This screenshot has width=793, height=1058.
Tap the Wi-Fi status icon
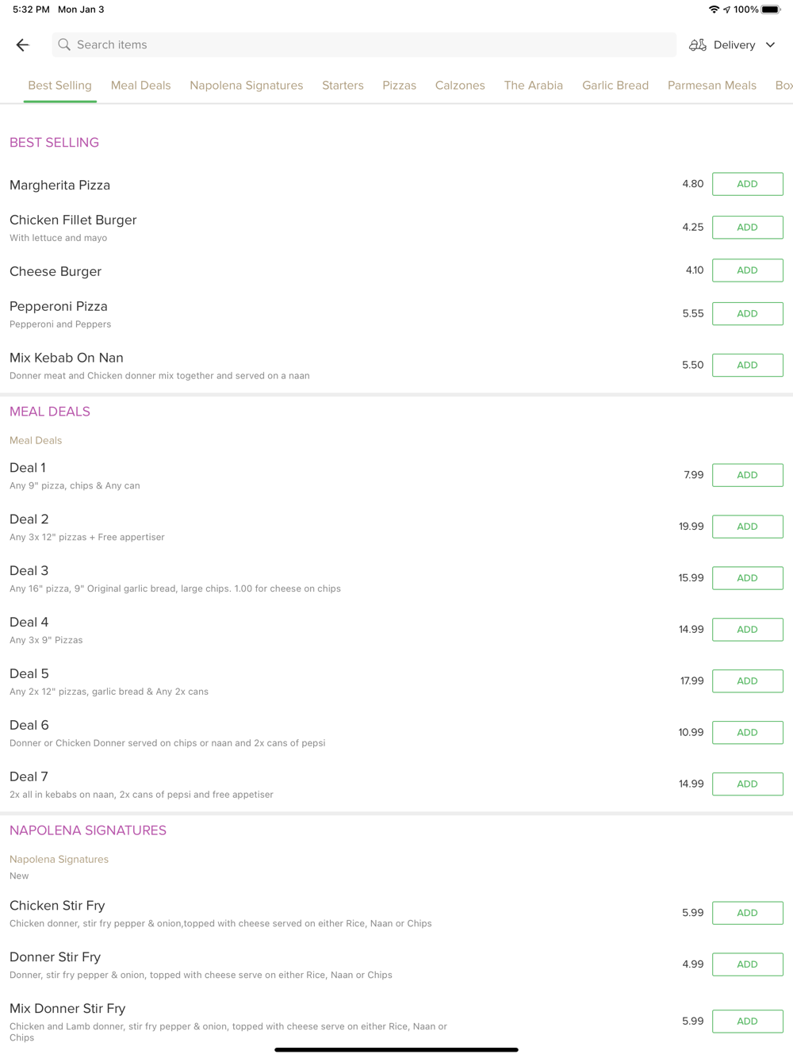714,10
